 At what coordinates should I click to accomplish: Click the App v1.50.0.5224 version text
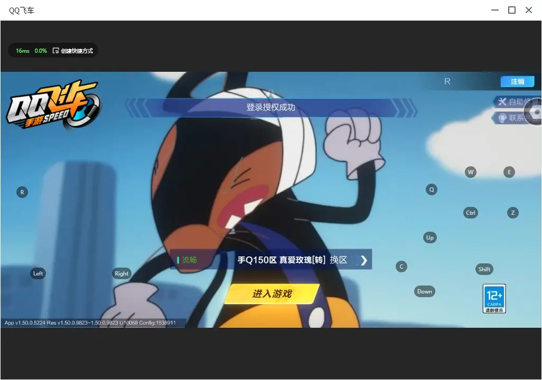90,322
